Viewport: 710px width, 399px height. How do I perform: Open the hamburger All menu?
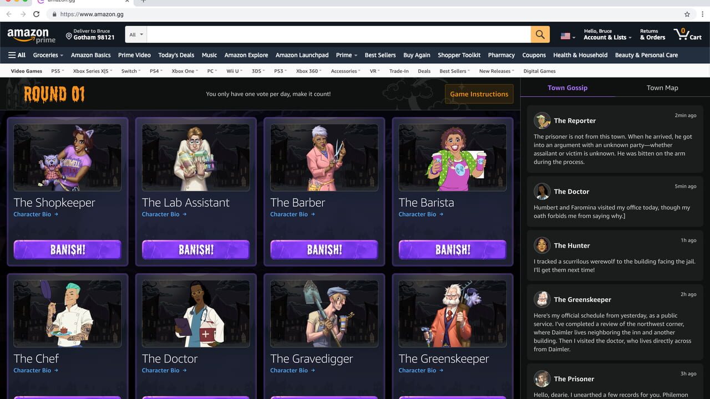17,55
